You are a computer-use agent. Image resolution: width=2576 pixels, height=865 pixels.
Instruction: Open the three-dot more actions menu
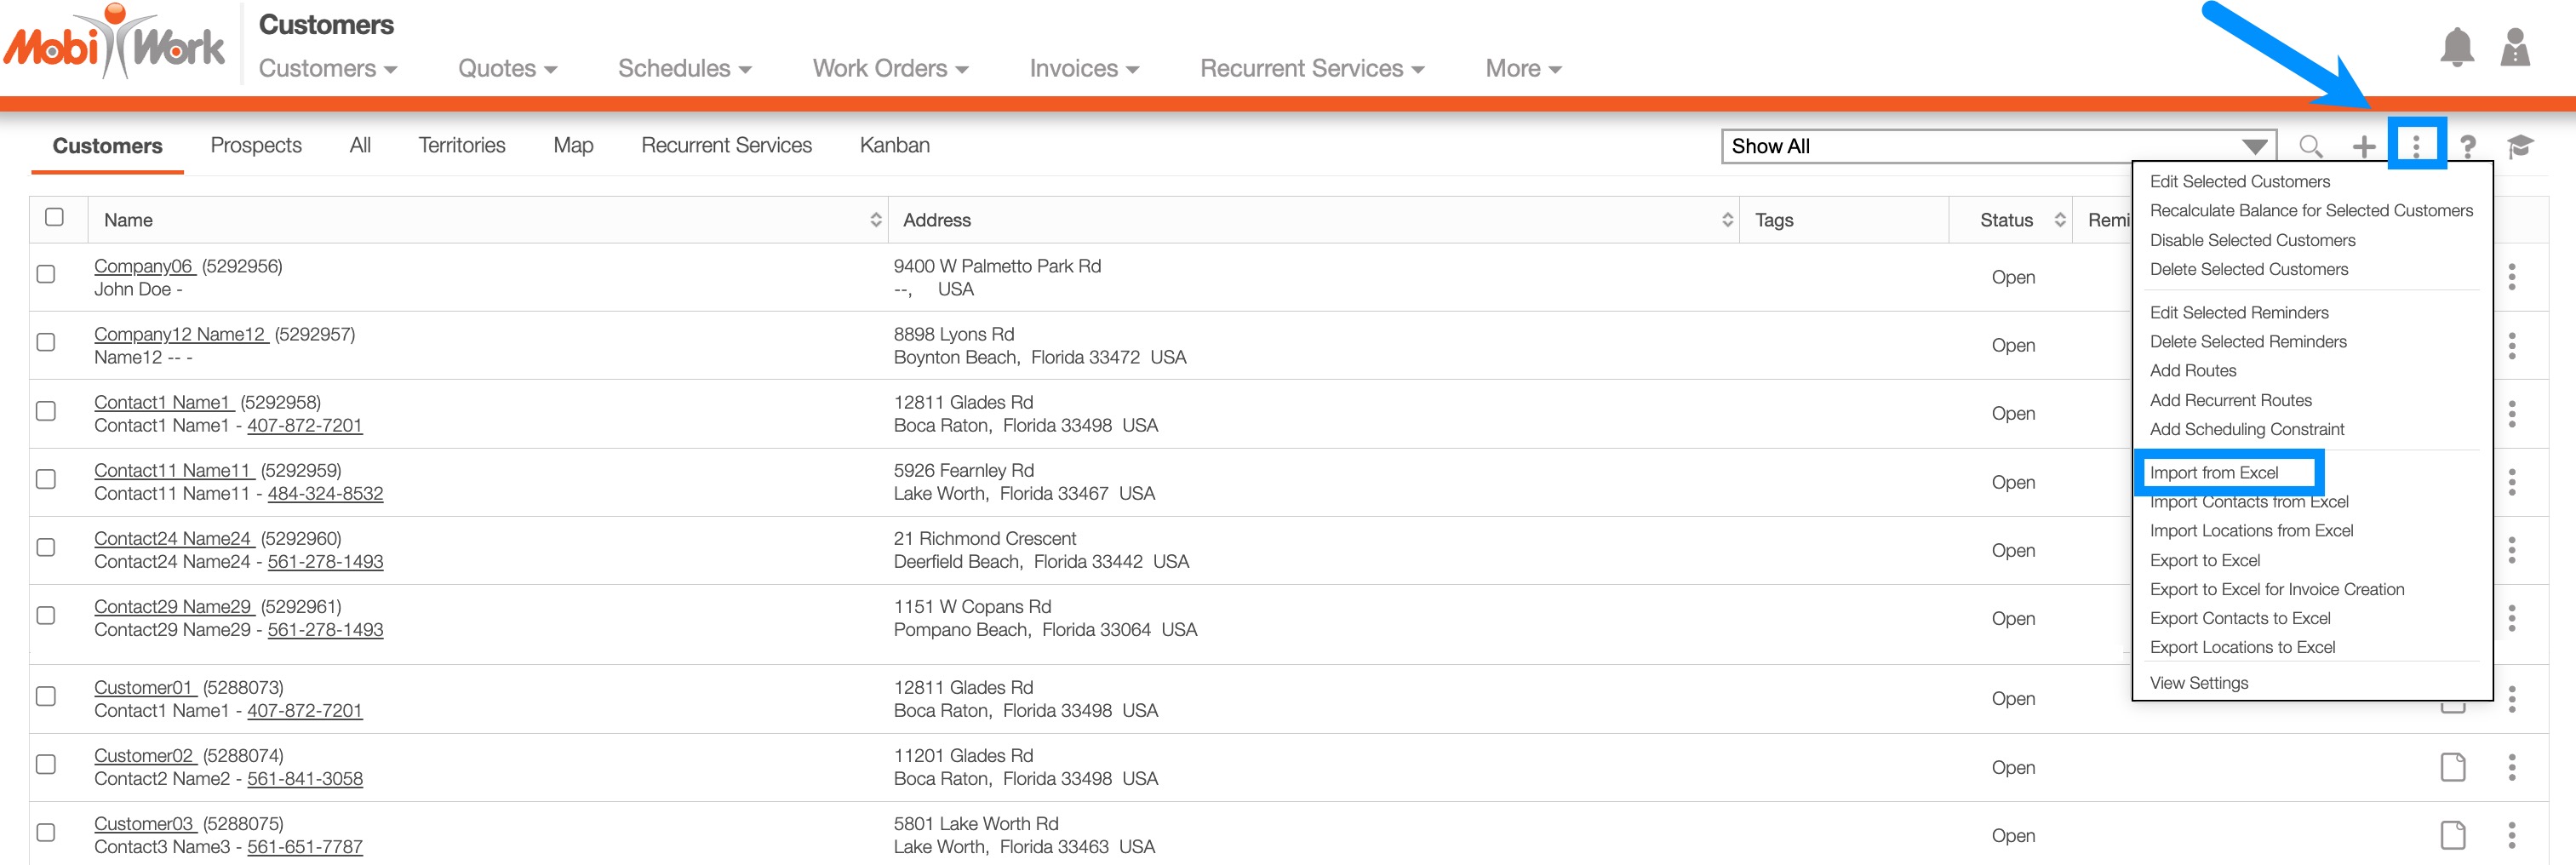pos(2416,146)
